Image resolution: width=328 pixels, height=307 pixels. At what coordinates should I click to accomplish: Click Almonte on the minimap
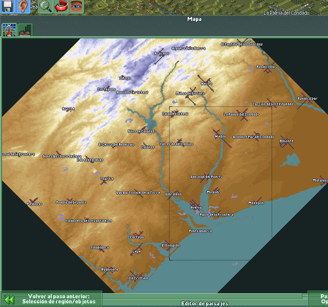click(x=286, y=141)
